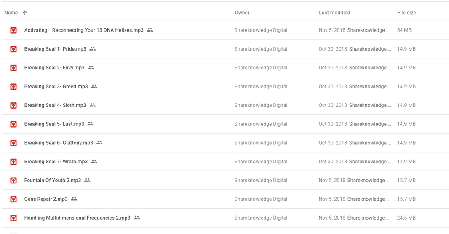This screenshot has width=449, height=234.
Task: Click the shared people icon next to Breaking Seal 2- Envy.mp3
Action: [91, 68]
